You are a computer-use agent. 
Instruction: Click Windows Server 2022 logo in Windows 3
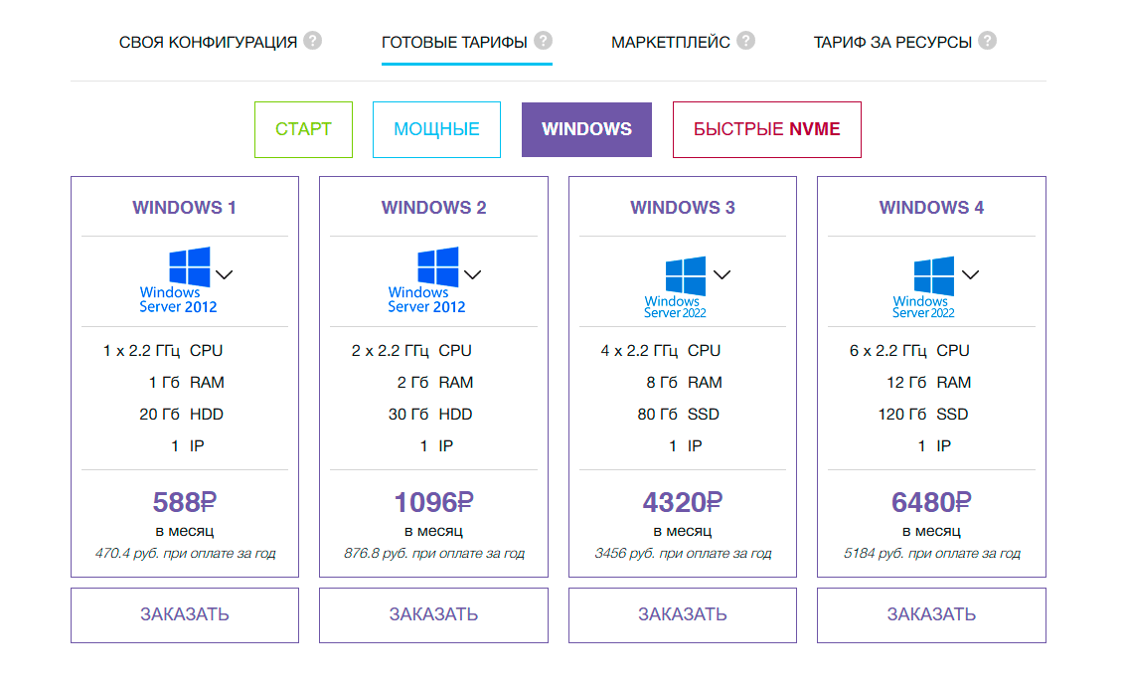click(x=675, y=287)
